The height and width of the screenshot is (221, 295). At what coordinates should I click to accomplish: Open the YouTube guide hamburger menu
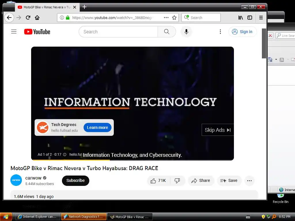pos(14,32)
